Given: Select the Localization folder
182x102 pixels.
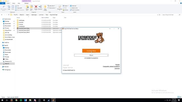Looking at the screenshot, I should click(x=22, y=26).
